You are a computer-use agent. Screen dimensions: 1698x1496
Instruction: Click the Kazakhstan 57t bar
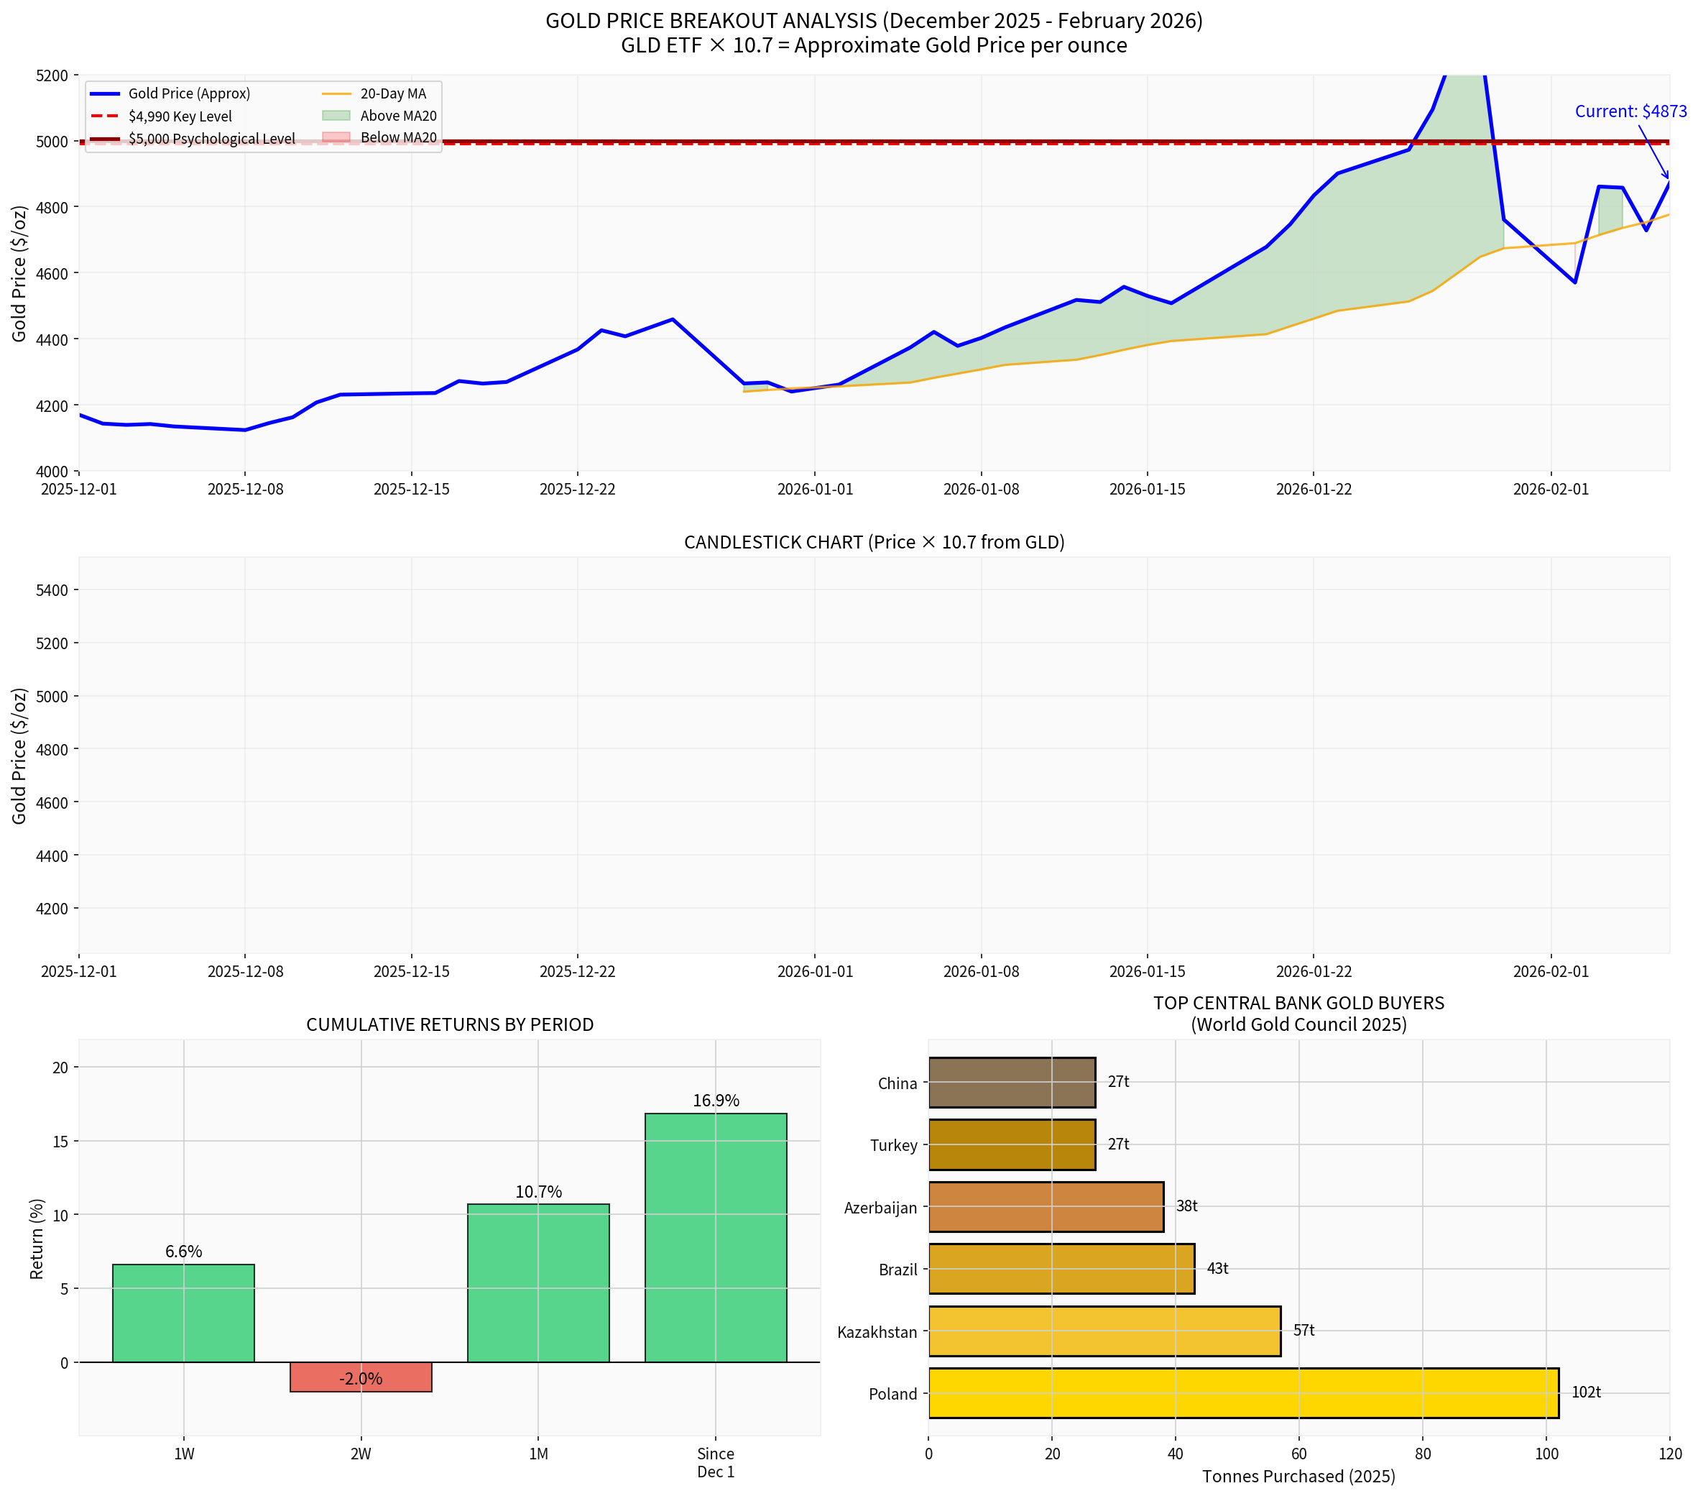tap(1105, 1331)
